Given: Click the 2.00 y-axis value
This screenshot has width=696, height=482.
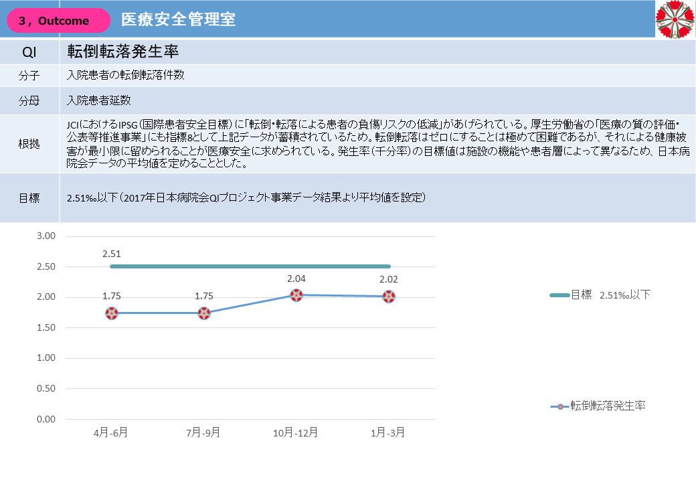Looking at the screenshot, I should [46, 297].
